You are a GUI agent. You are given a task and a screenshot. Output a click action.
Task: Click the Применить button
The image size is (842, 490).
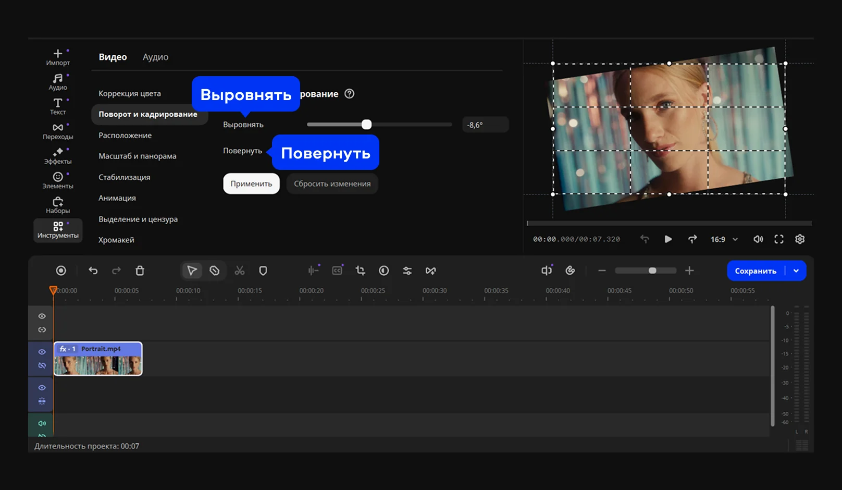tap(251, 183)
